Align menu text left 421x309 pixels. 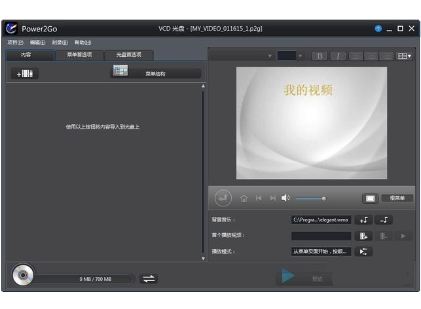(356, 56)
